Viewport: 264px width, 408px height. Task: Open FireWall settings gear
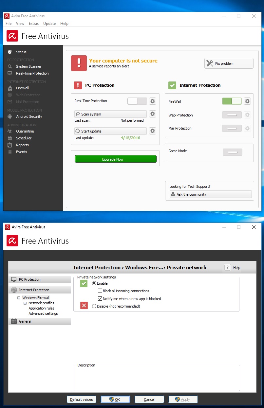click(x=247, y=101)
